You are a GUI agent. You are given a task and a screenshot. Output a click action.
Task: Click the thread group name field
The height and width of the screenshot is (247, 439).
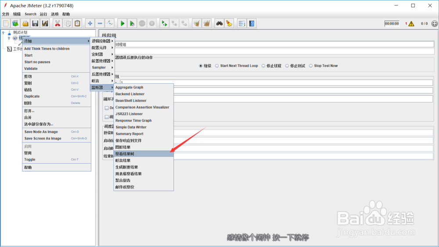click(x=274, y=44)
